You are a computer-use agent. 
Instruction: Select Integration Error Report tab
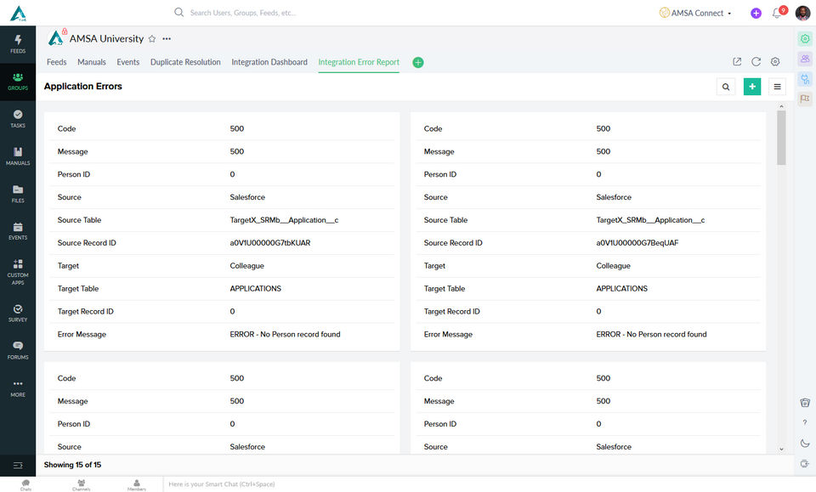[359, 62]
